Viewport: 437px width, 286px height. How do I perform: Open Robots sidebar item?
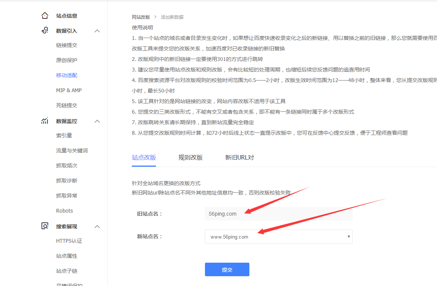click(x=64, y=211)
